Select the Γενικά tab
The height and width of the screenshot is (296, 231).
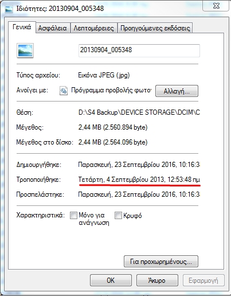point(22,27)
